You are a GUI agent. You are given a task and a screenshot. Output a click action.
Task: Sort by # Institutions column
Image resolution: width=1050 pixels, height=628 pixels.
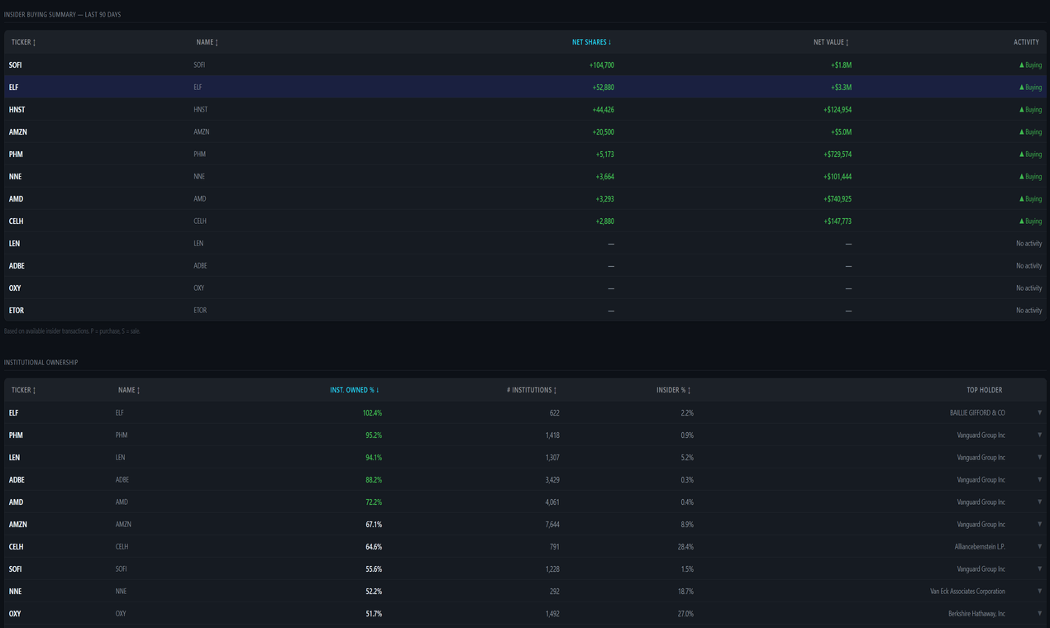pos(532,390)
